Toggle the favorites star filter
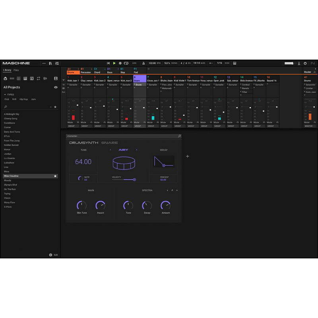The height and width of the screenshot is (318, 318). pyautogui.click(x=55, y=107)
